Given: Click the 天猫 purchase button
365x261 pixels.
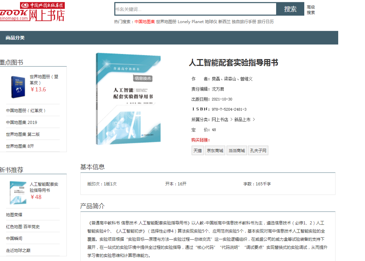Looking at the screenshot, I should pos(197,151).
